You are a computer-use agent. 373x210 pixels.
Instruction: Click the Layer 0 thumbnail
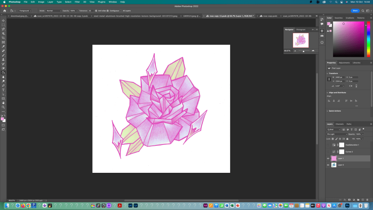pyautogui.click(x=334, y=165)
